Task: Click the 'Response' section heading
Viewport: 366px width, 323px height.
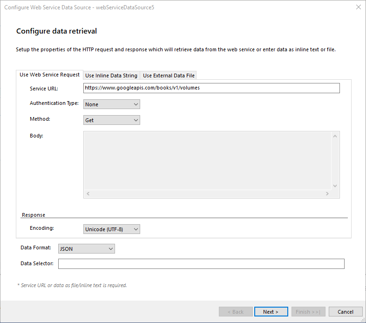Action: click(34, 215)
